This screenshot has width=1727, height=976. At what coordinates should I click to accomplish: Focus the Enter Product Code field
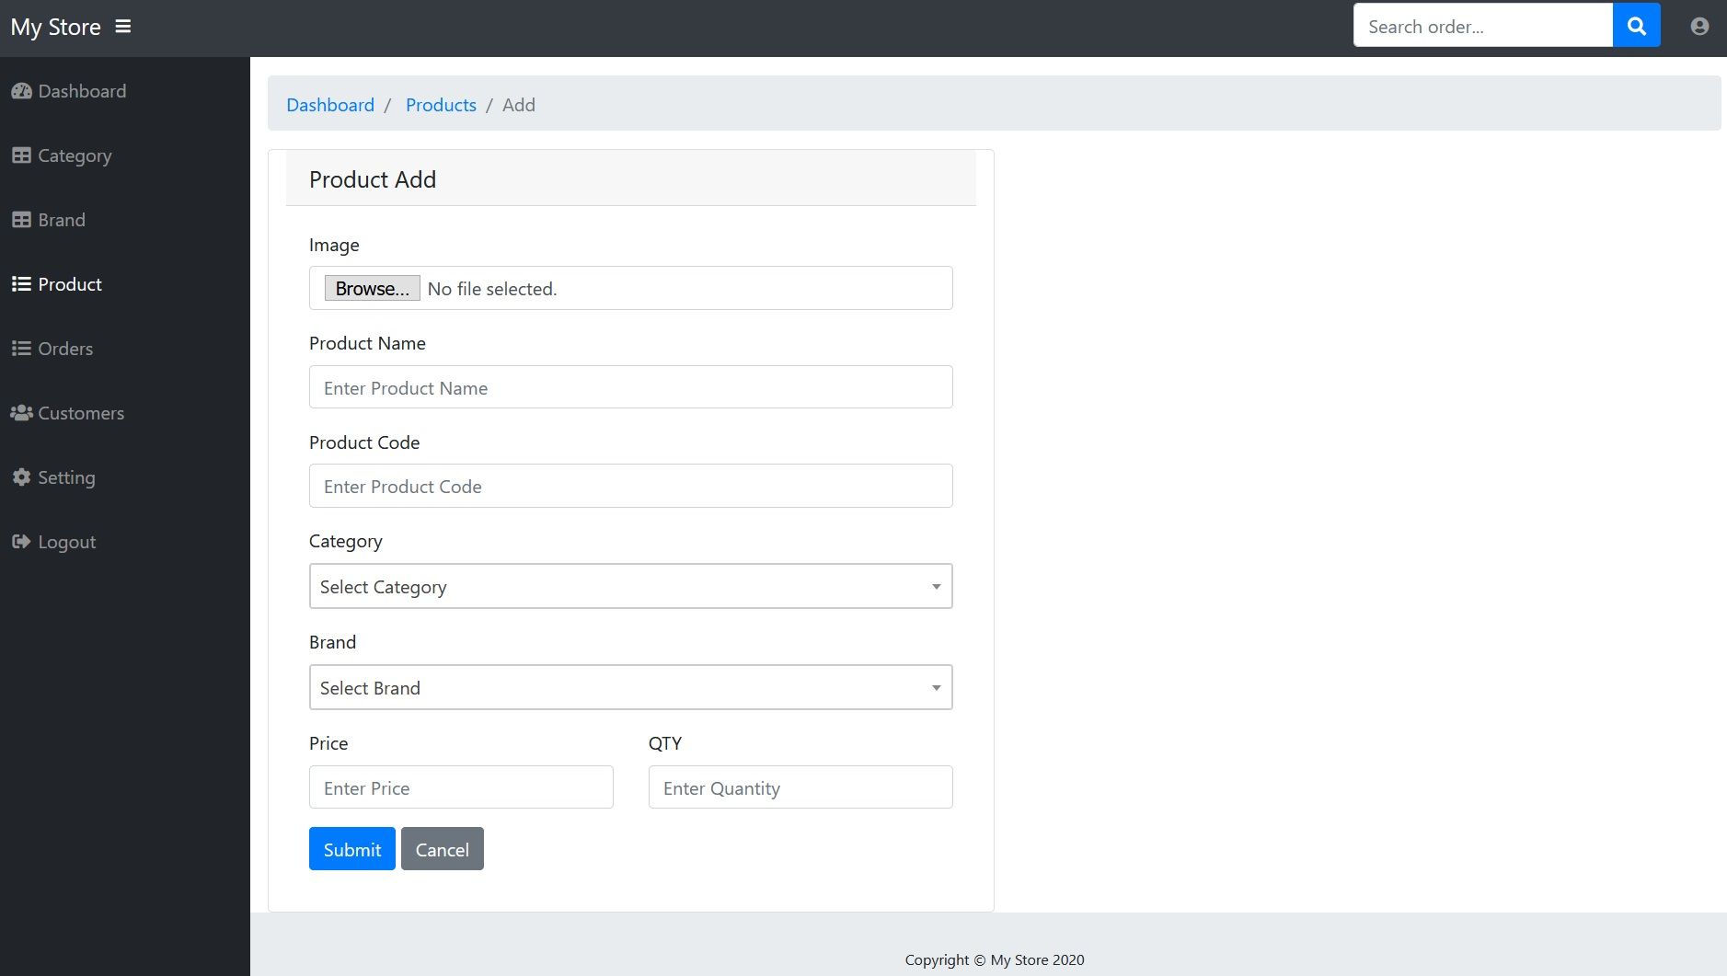[x=631, y=486]
